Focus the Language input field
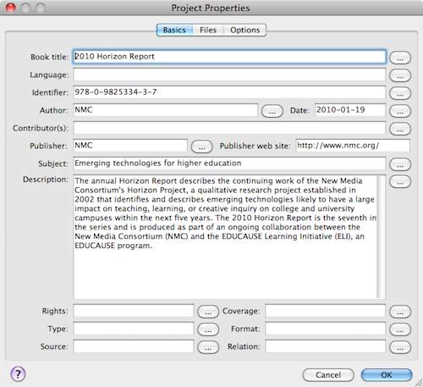The width and height of the screenshot is (423, 387). pyautogui.click(x=229, y=75)
